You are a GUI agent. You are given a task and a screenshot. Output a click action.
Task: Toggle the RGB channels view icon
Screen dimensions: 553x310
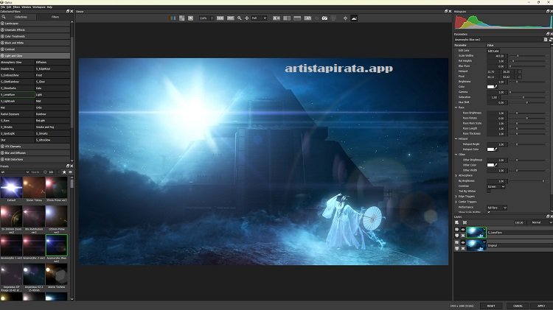pyautogui.click(x=173, y=18)
